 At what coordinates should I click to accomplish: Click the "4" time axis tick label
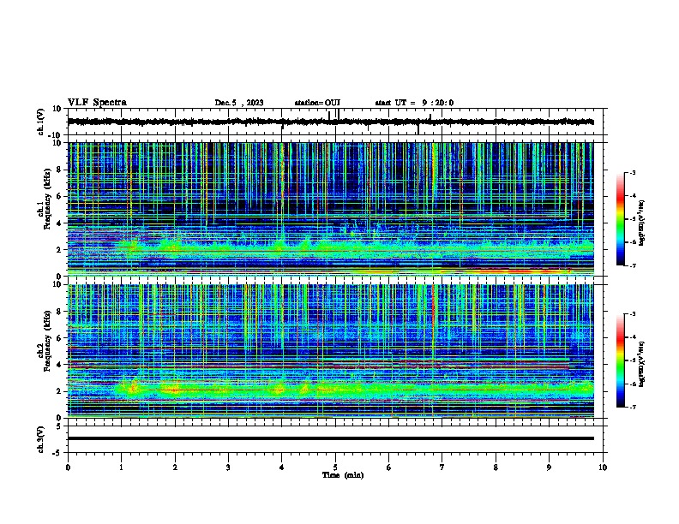(282, 467)
